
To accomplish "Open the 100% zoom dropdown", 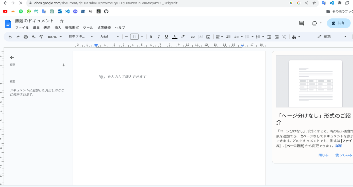I will pyautogui.click(x=54, y=37).
